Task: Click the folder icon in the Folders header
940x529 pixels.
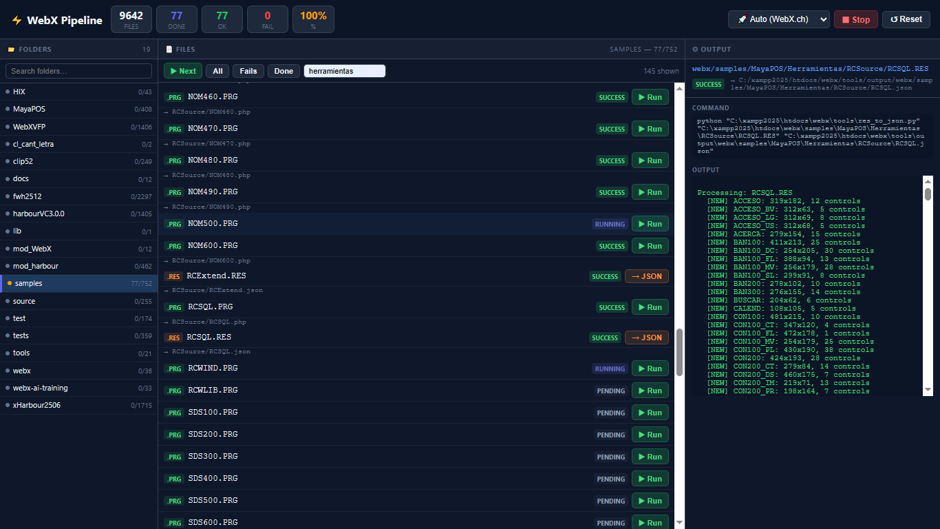Action: pos(10,50)
